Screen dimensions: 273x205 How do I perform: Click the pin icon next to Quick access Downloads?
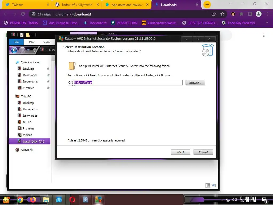tap(48, 75)
